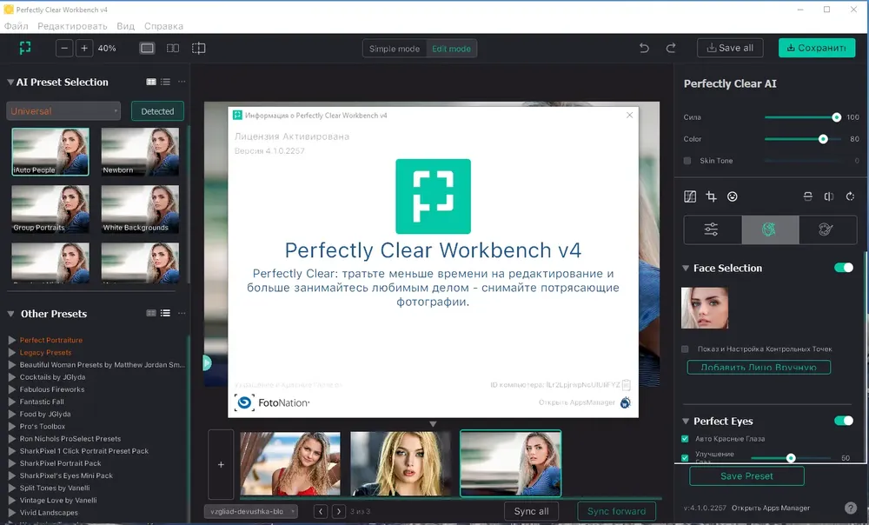
Task: Click the Detected button
Action: (x=157, y=111)
